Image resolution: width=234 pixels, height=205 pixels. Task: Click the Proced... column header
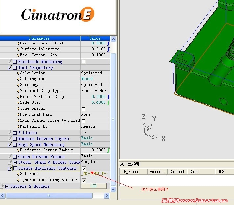(157, 171)
